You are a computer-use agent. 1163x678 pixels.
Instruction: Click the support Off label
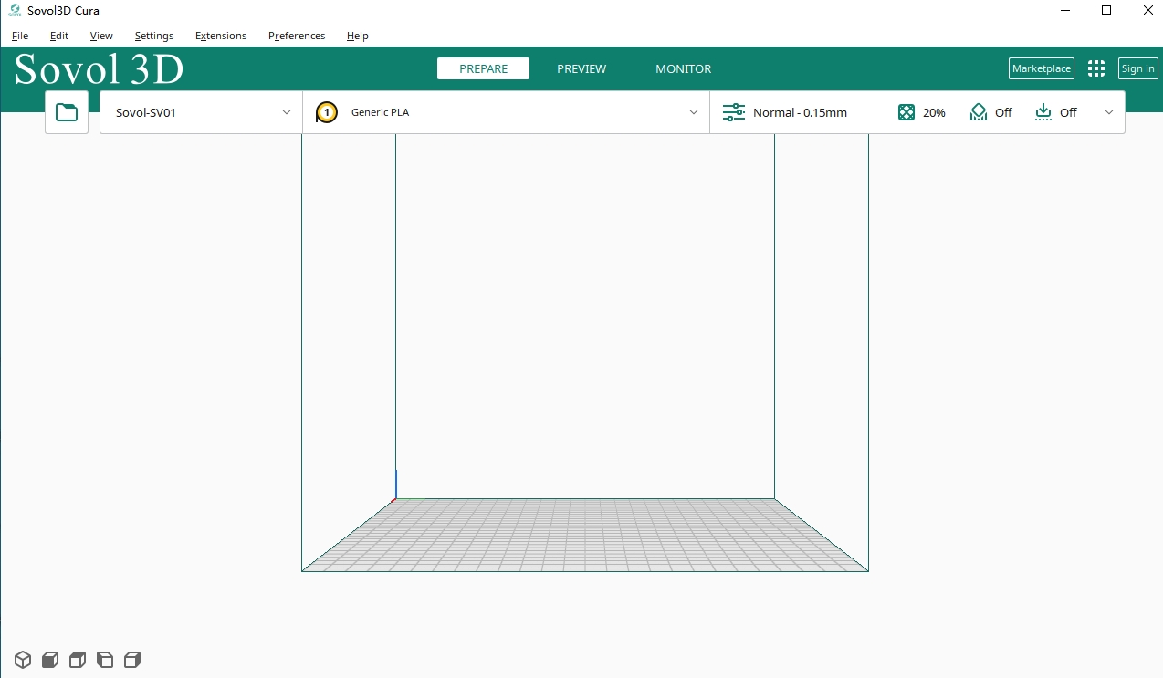point(1003,112)
